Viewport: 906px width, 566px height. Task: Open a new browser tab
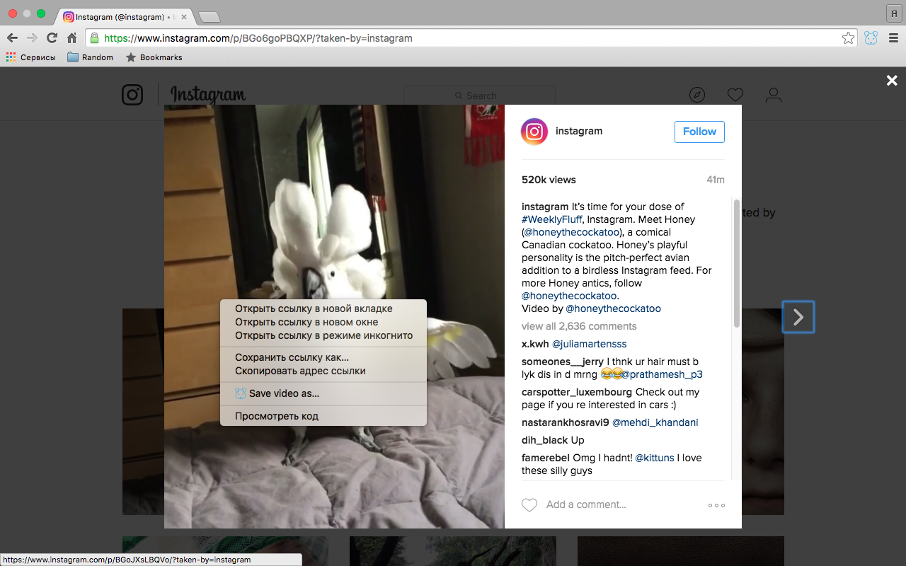pyautogui.click(x=209, y=17)
